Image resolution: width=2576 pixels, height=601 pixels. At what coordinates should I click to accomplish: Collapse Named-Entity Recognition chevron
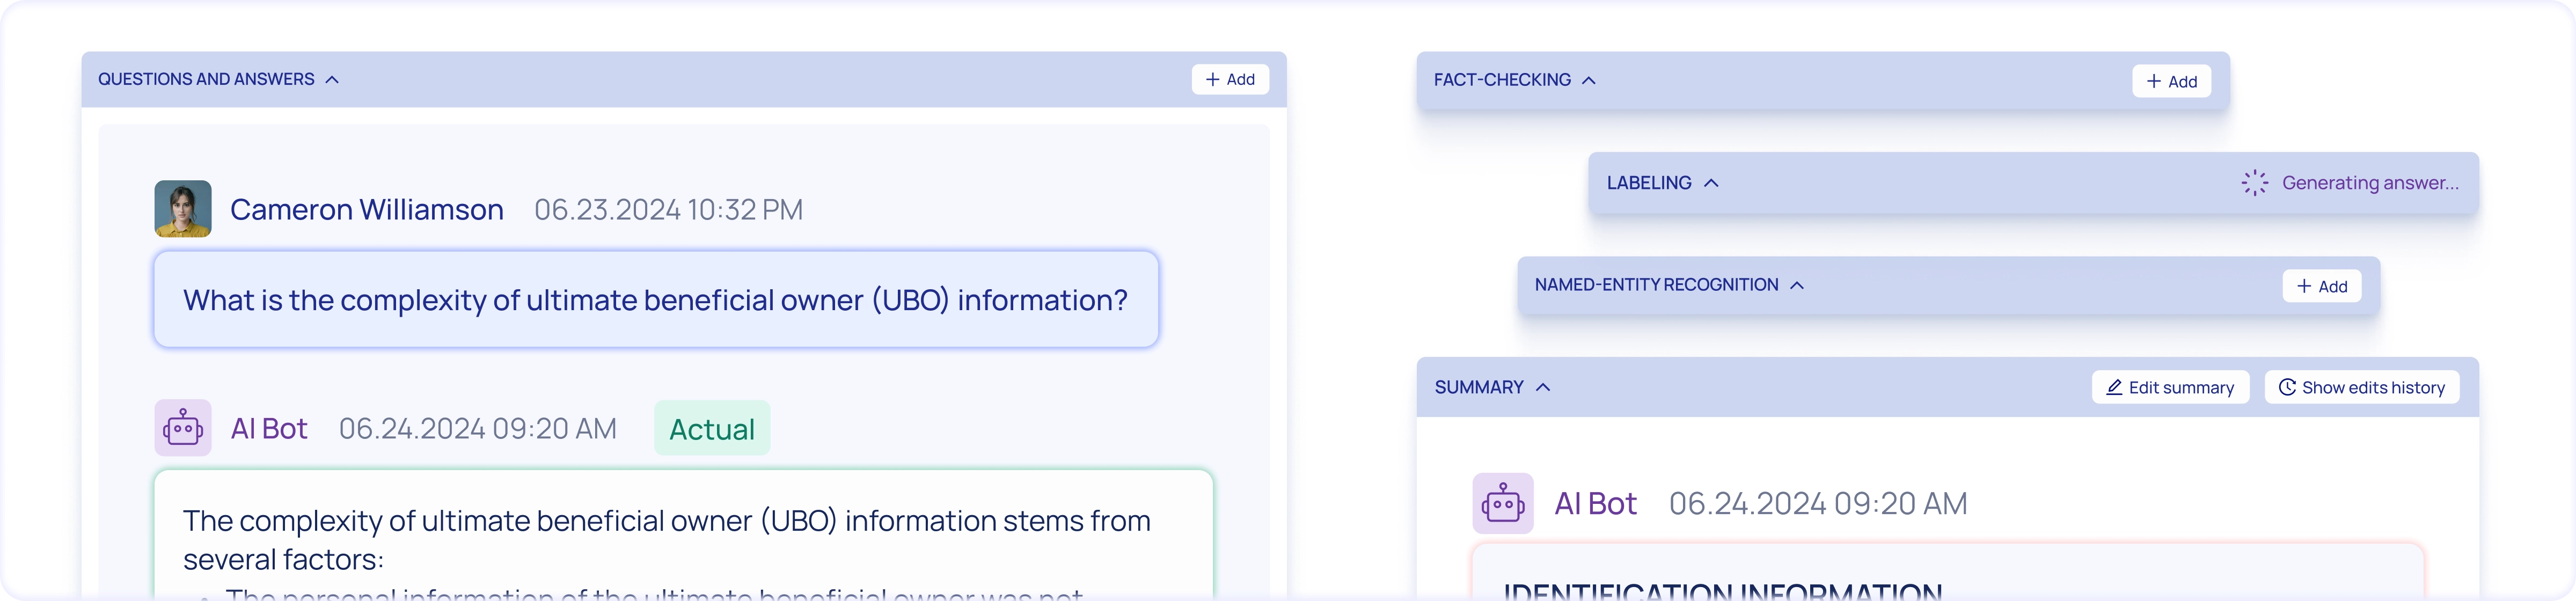pos(1796,285)
